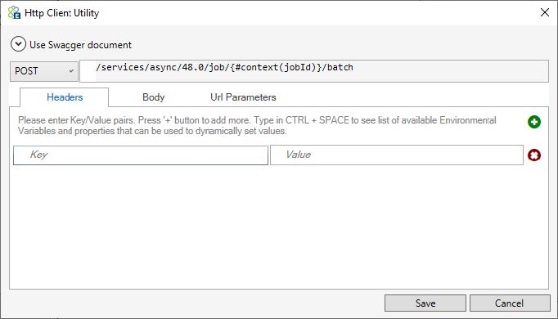Switch to the Headers tab
The image size is (558, 319).
[65, 97]
